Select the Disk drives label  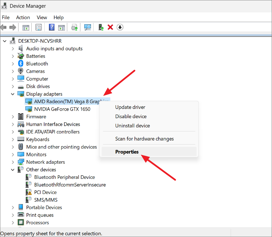point(38,86)
